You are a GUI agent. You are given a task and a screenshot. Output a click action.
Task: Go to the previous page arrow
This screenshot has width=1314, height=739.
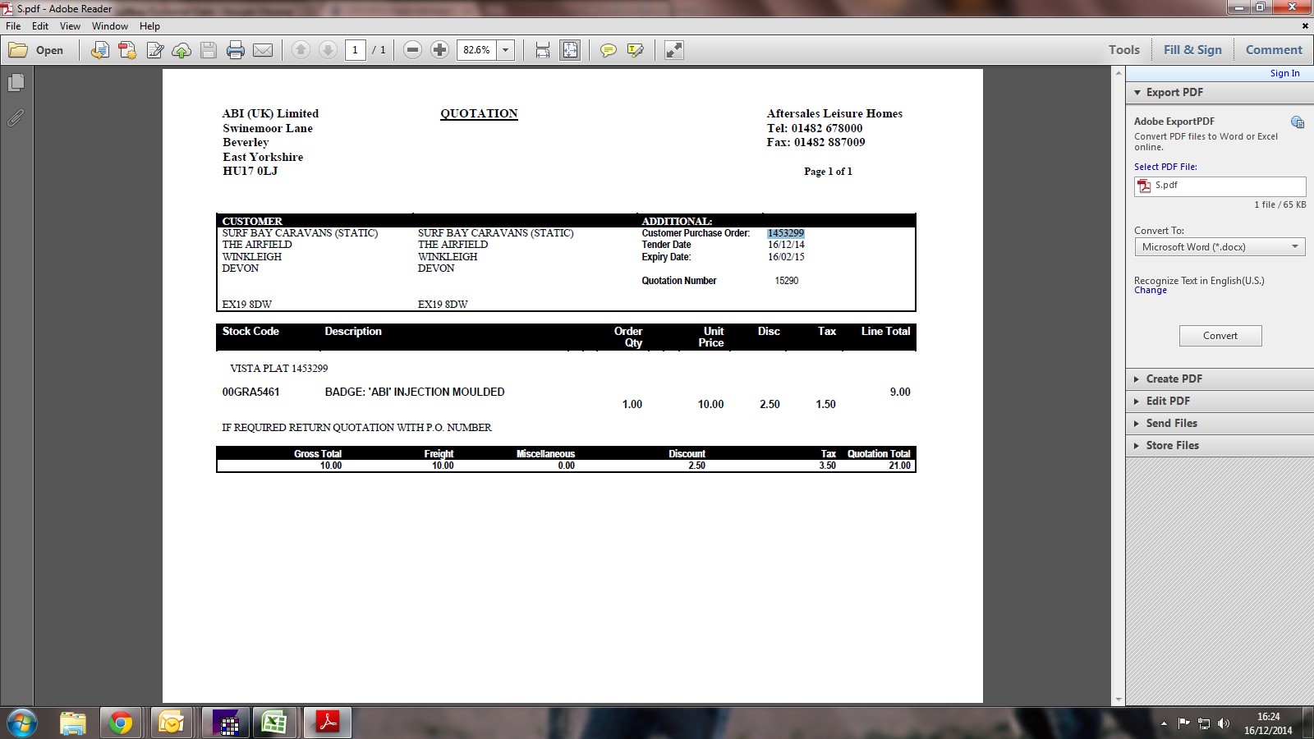pos(301,50)
